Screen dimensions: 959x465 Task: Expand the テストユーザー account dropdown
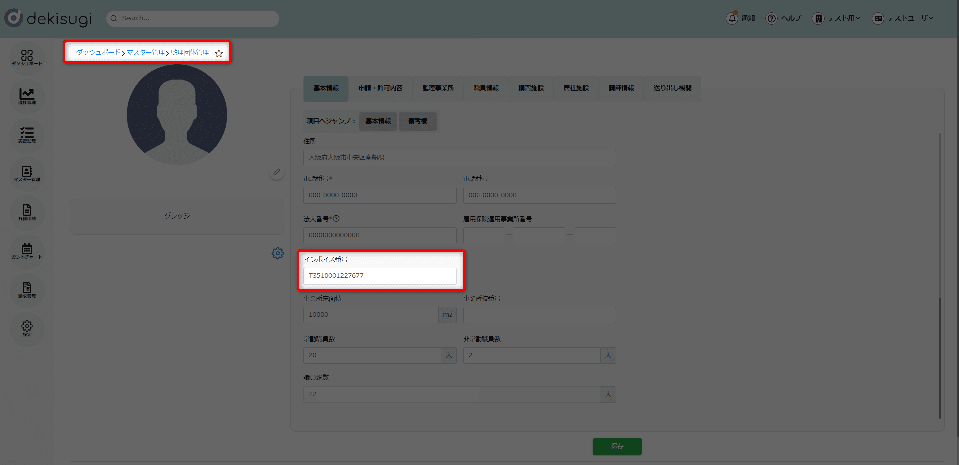(903, 18)
